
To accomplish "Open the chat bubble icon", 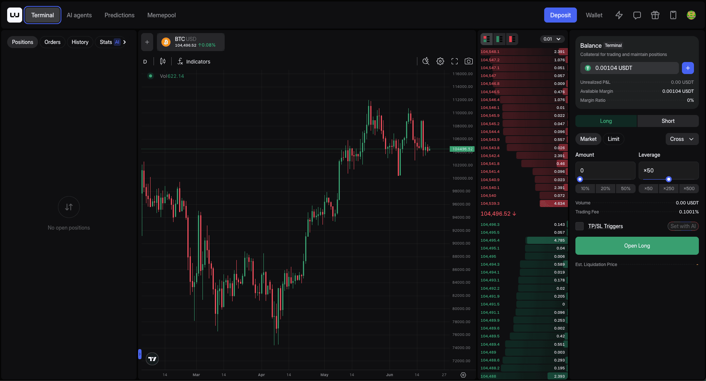I will (637, 15).
